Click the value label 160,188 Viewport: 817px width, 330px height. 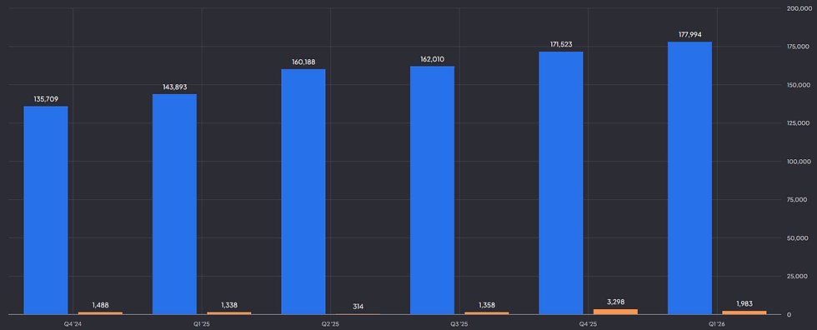coord(303,62)
